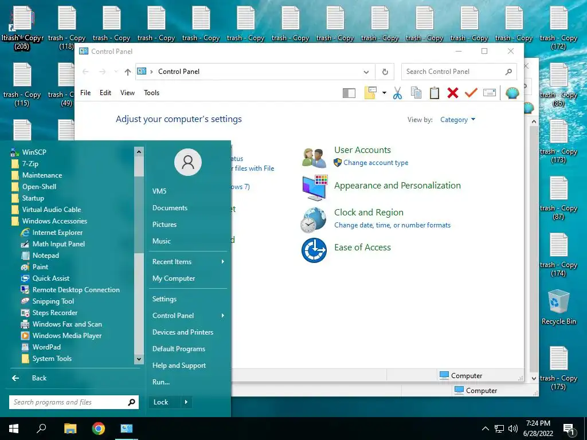Expand the System Tools folder
This screenshot has height=440, width=587.
click(46, 359)
